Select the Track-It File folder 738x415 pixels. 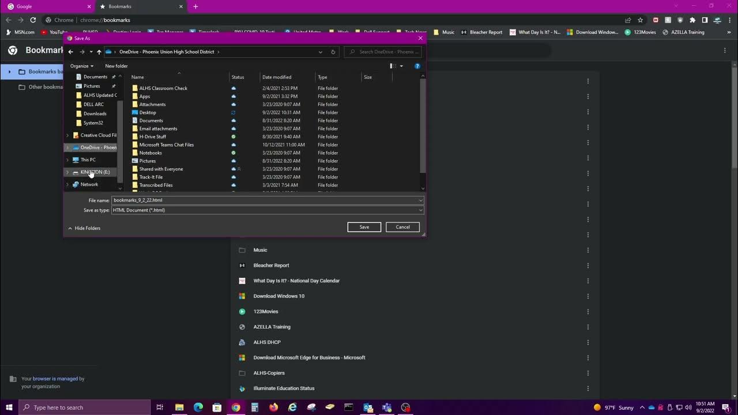(x=151, y=177)
